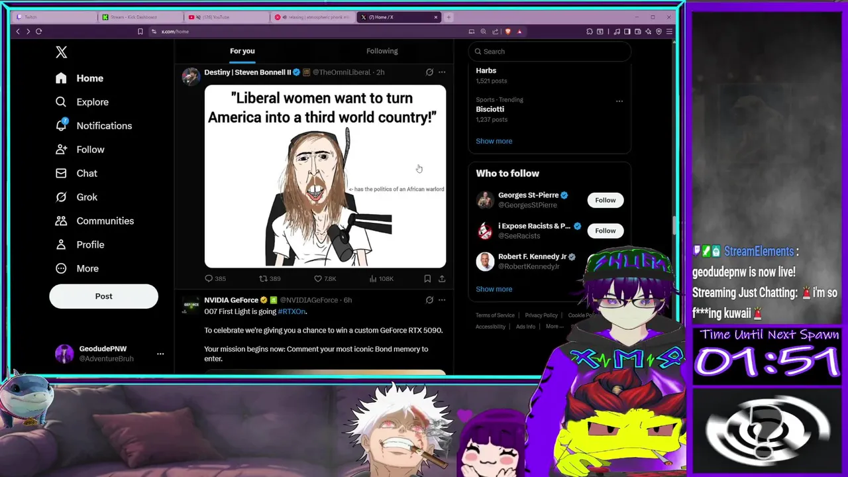848x477 pixels.
Task: Open Privacy Policy link
Action: pos(541,315)
